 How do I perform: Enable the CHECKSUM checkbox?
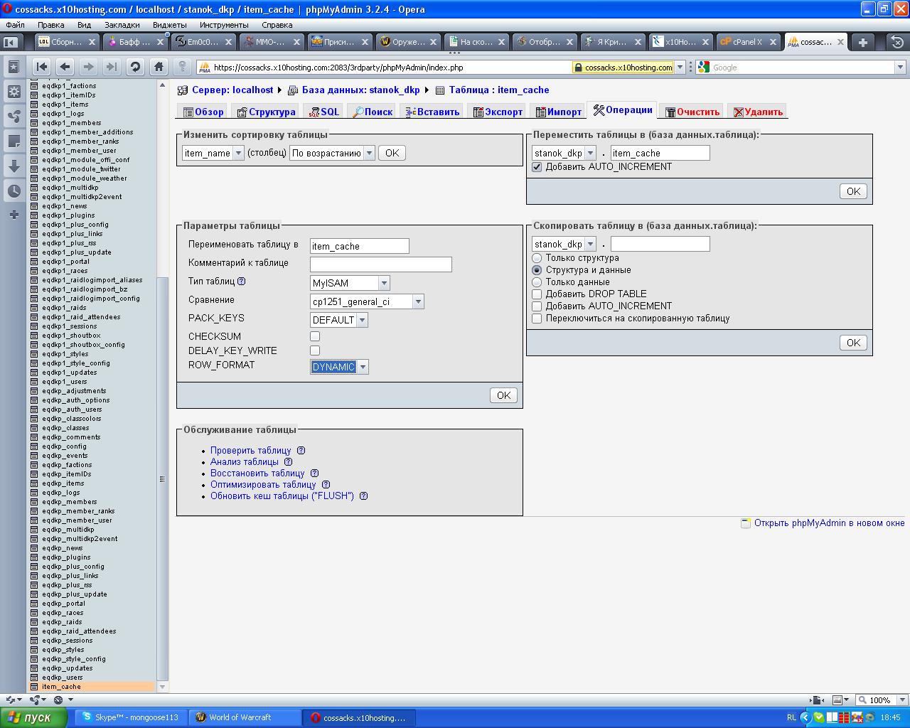315,336
